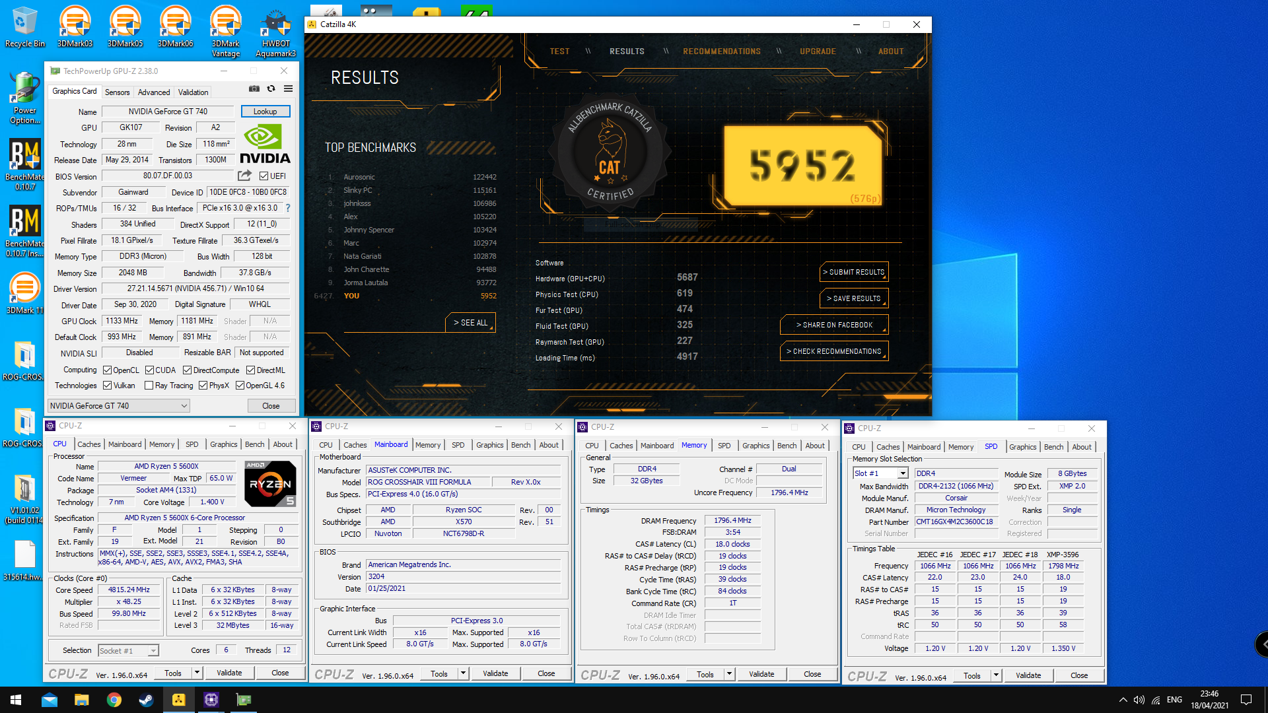Open the RECOMMENDATIONS section in Catzilla

pos(721,51)
